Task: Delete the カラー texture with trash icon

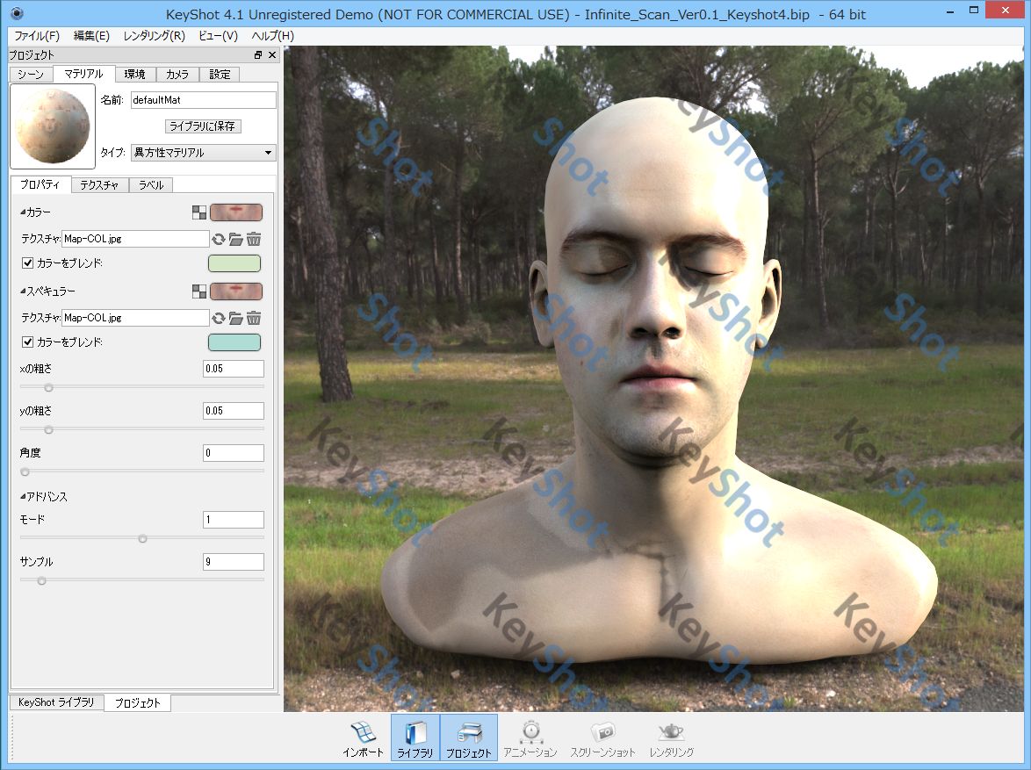Action: pos(254,240)
